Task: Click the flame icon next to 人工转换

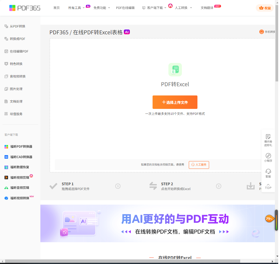Action: click(170, 6)
